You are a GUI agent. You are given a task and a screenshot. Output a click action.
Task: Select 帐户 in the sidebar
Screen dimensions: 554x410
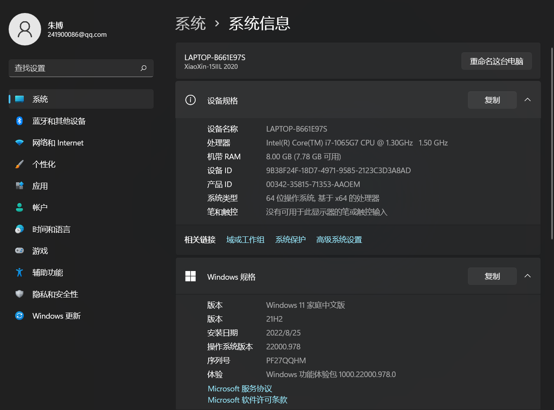coord(81,207)
